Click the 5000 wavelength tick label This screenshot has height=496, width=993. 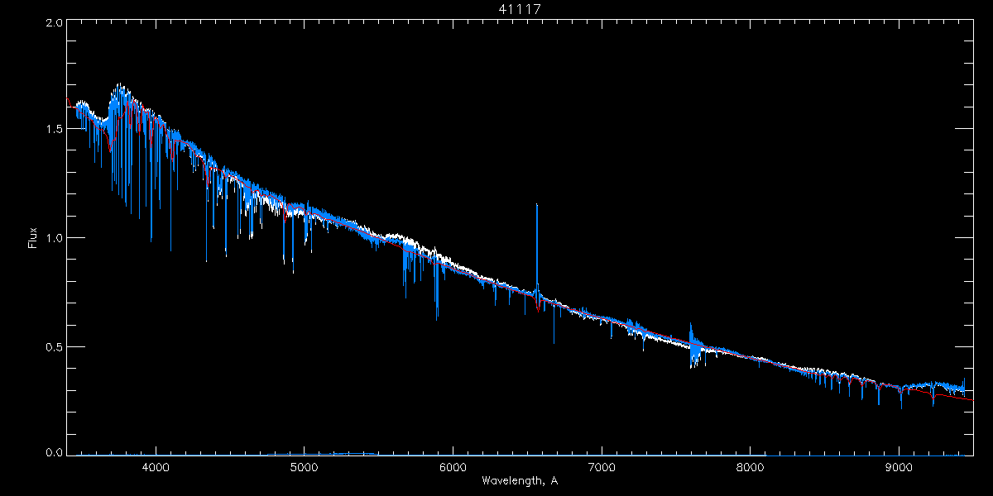click(x=305, y=467)
